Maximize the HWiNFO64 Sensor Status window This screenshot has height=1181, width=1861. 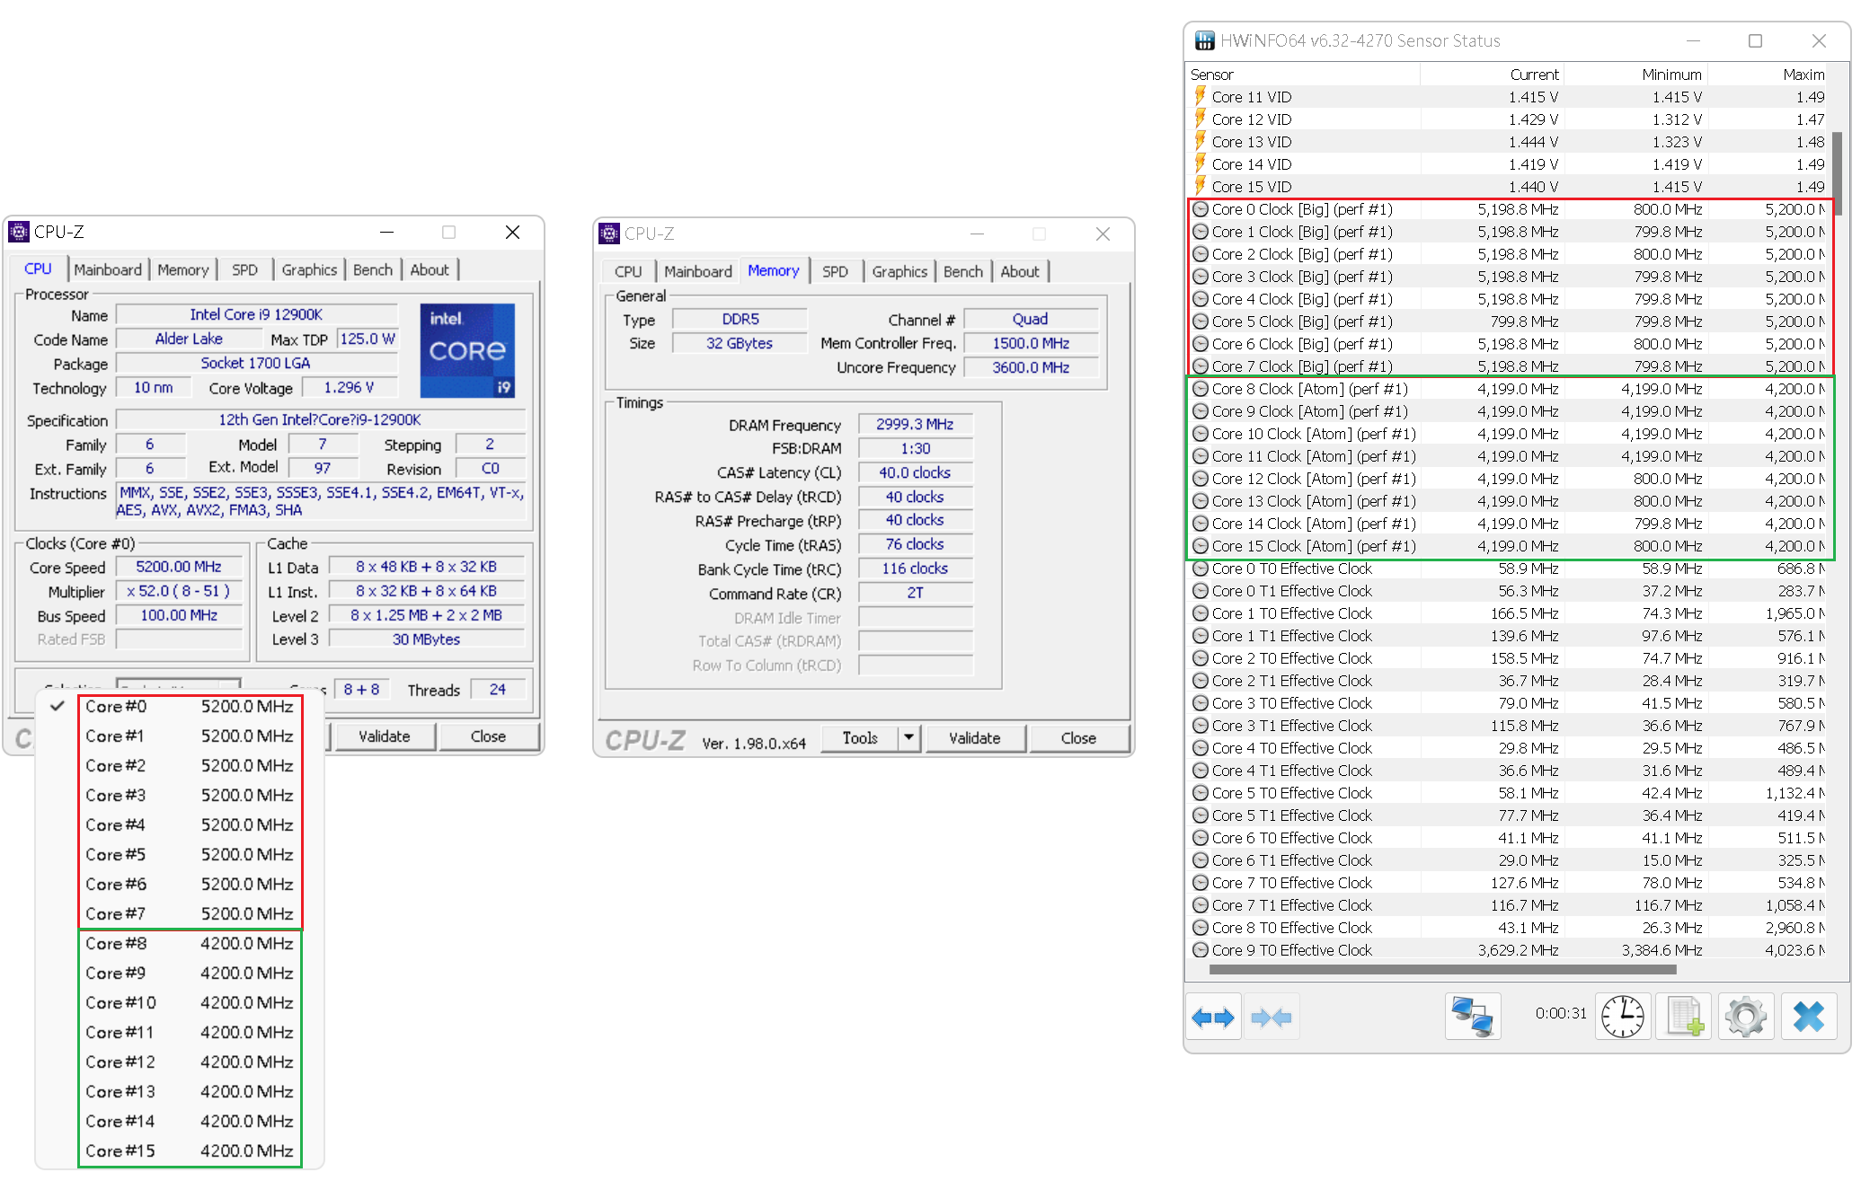1755,40
